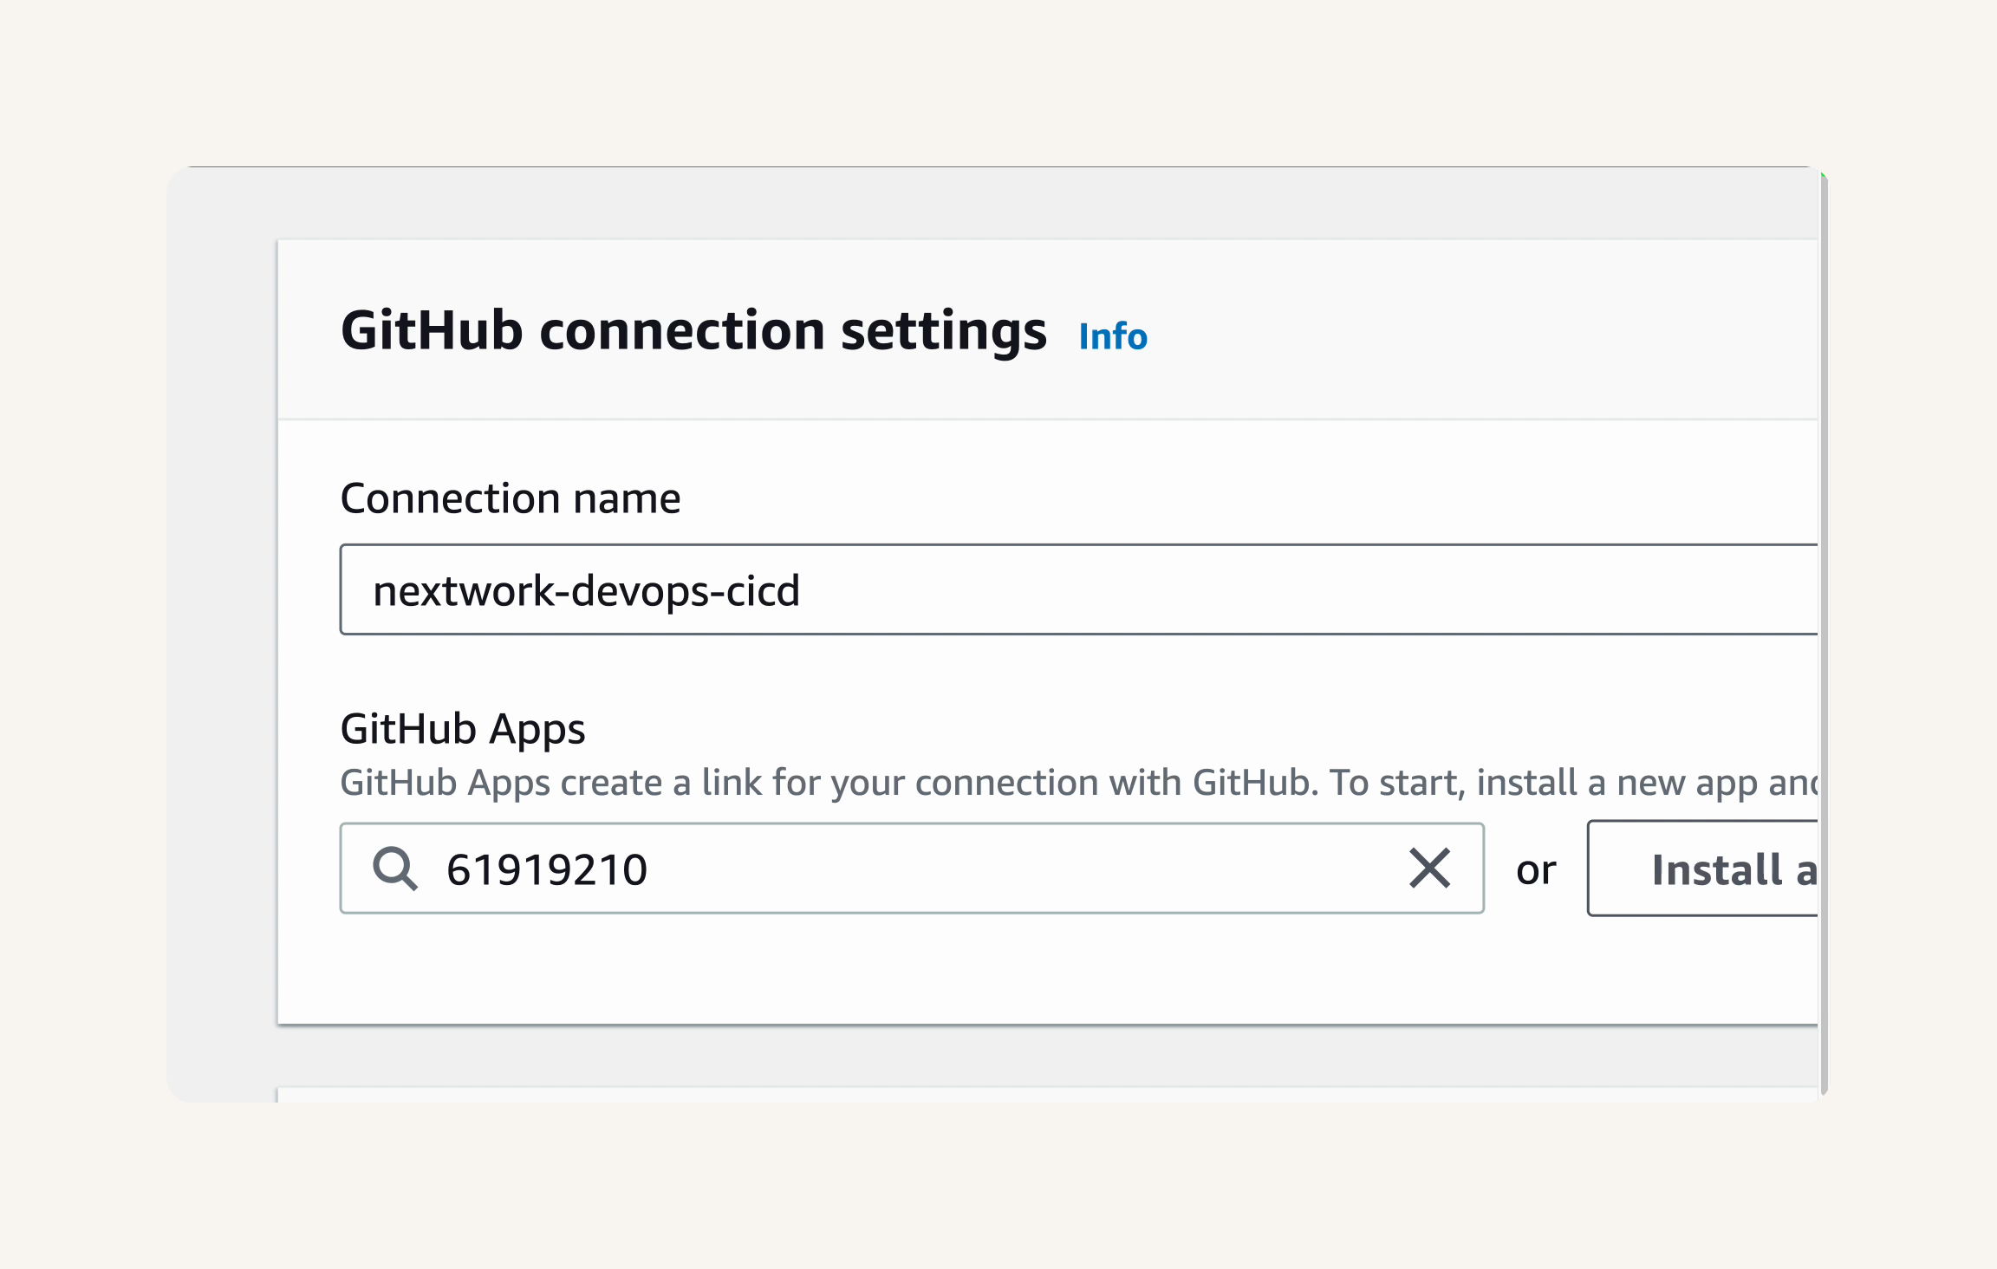Click the GitHub Apps label
The height and width of the screenshot is (1269, 1997).
[x=463, y=729]
